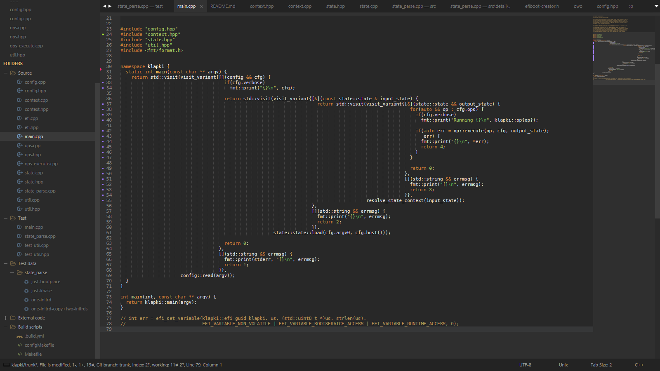Collapse the Test folder
660x371 pixels.
6,218
